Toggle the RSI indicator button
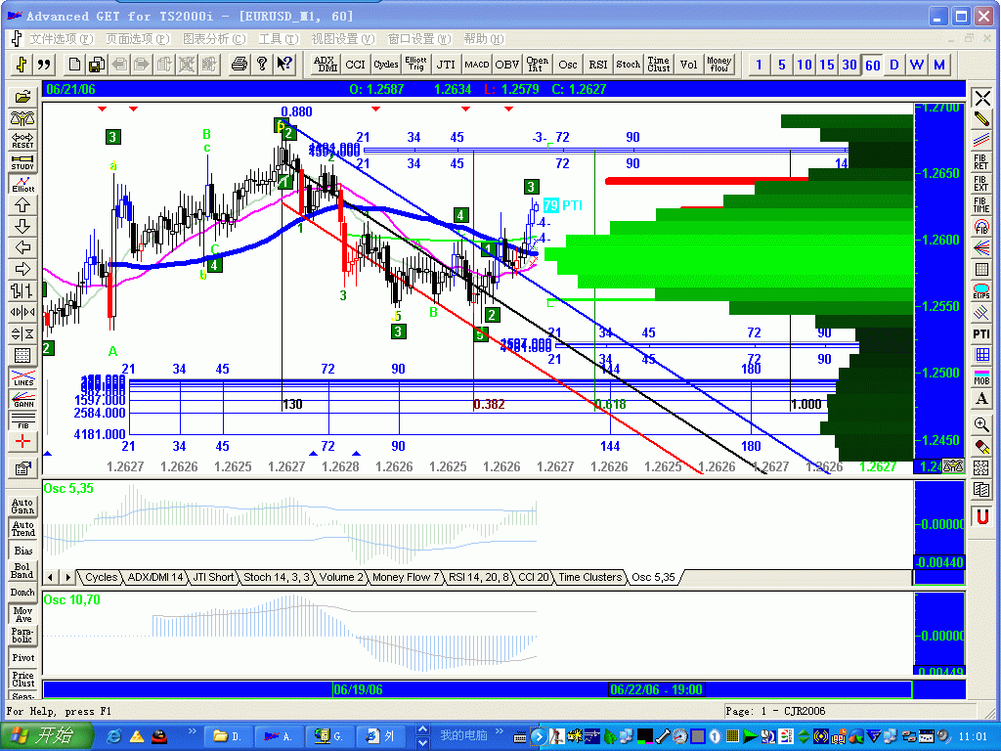Viewport: 1001px width, 751px height. click(x=597, y=64)
